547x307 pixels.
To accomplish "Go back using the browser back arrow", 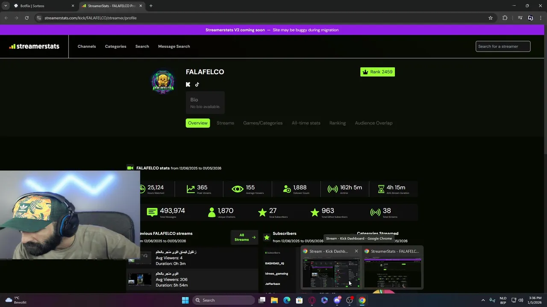I will (6, 18).
